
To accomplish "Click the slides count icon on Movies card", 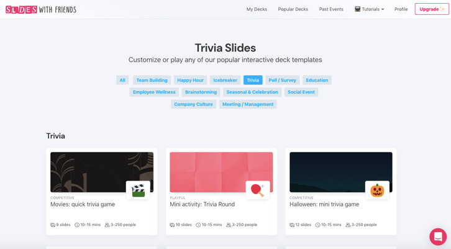I will (53, 225).
